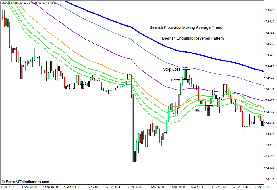
Task: Click the Entry annotation label
Action: (175, 80)
